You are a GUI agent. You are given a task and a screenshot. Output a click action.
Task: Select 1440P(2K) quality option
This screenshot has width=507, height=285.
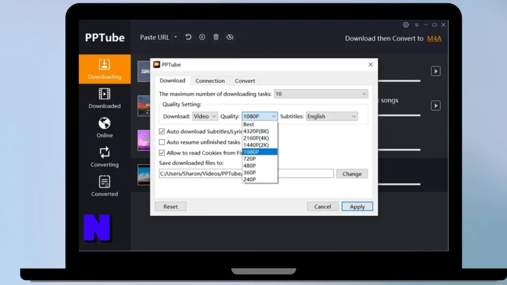tap(259, 145)
